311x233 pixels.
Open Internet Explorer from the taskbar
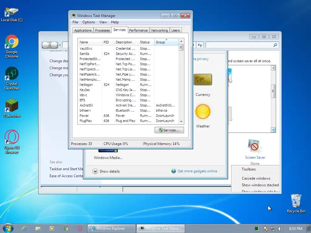click(24, 228)
